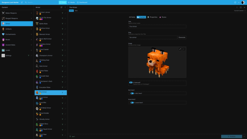Click the Ghostly Armor published status icon
This screenshot has width=247, height=139.
pos(62,119)
